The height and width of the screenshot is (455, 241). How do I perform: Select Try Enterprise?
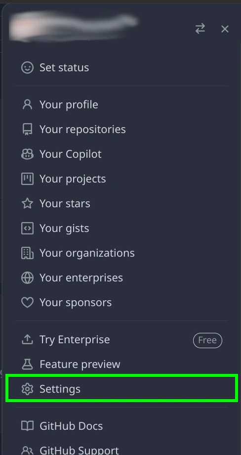coord(75,339)
